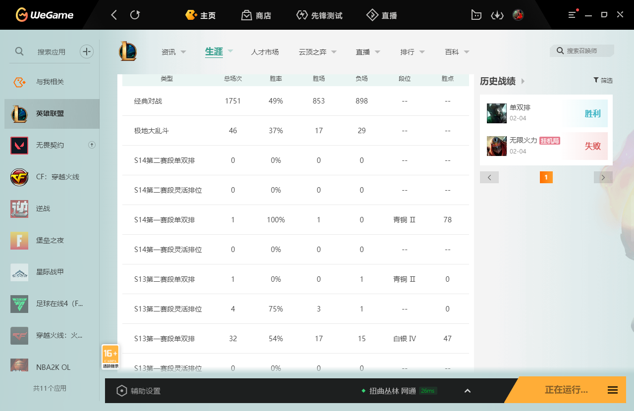Click the 搜索召唤师 search box
634x411 pixels.
[582, 51]
